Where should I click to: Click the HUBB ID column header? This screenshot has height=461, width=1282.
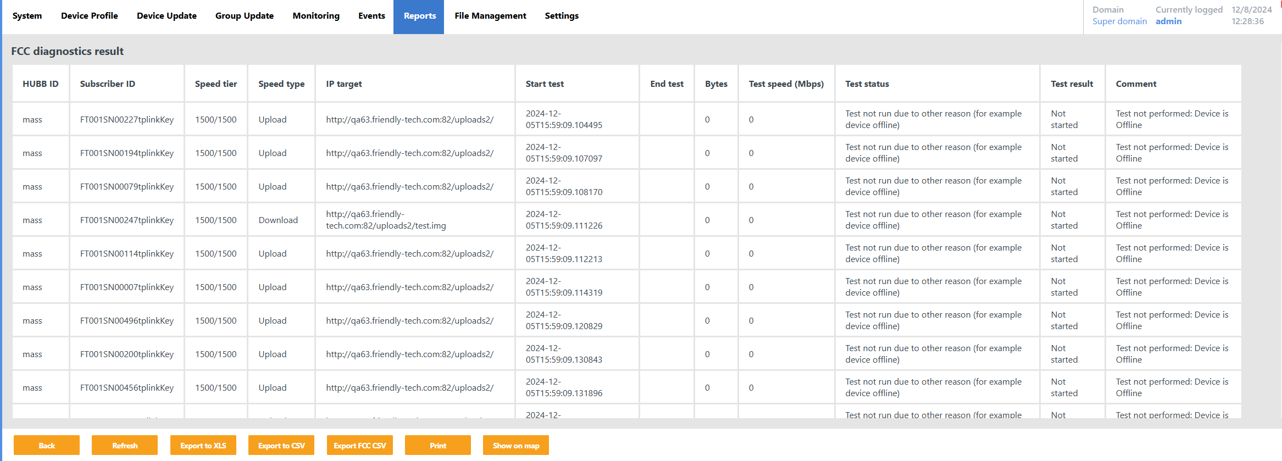tap(41, 84)
